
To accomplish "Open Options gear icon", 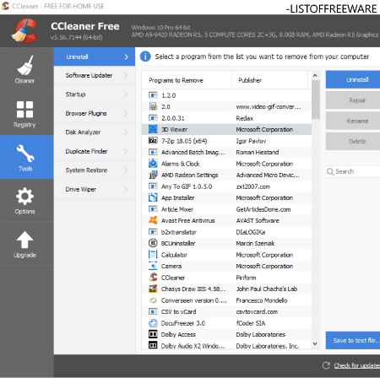I will (24, 196).
